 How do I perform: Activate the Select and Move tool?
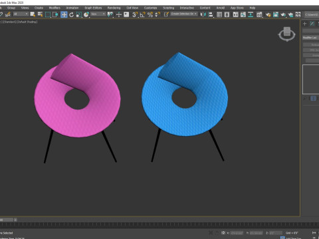tap(64, 15)
